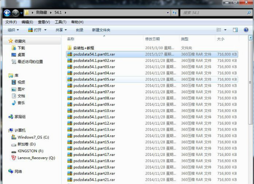Expand the view options dropdown arrow
The width and height of the screenshot is (254, 184).
[x=225, y=30]
